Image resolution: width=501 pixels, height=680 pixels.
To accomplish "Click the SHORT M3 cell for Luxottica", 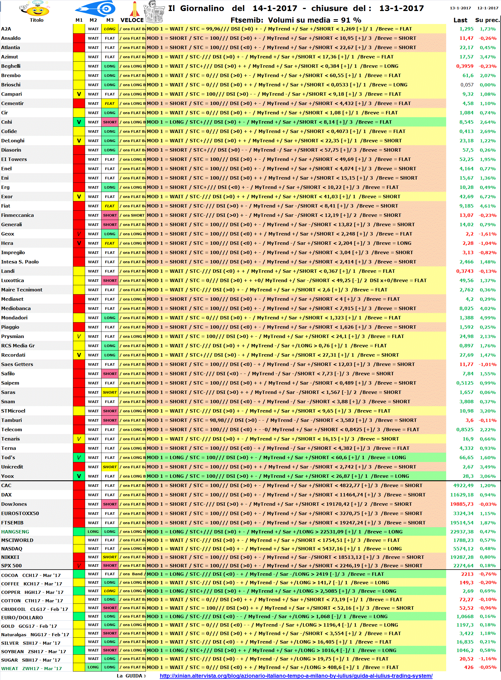I will 110,280.
